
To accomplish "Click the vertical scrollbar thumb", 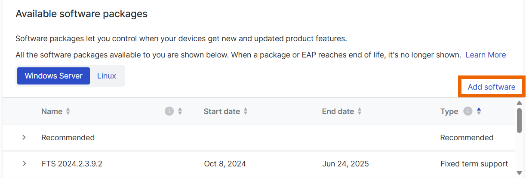I will click(519, 120).
